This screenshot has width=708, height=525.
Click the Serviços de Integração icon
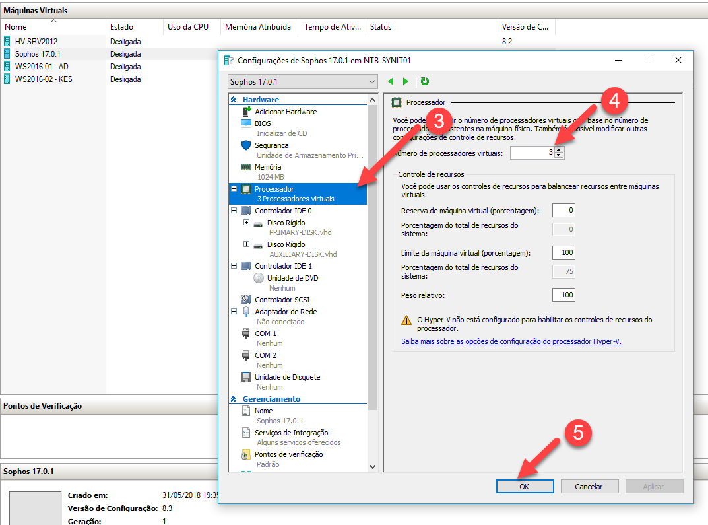point(245,433)
